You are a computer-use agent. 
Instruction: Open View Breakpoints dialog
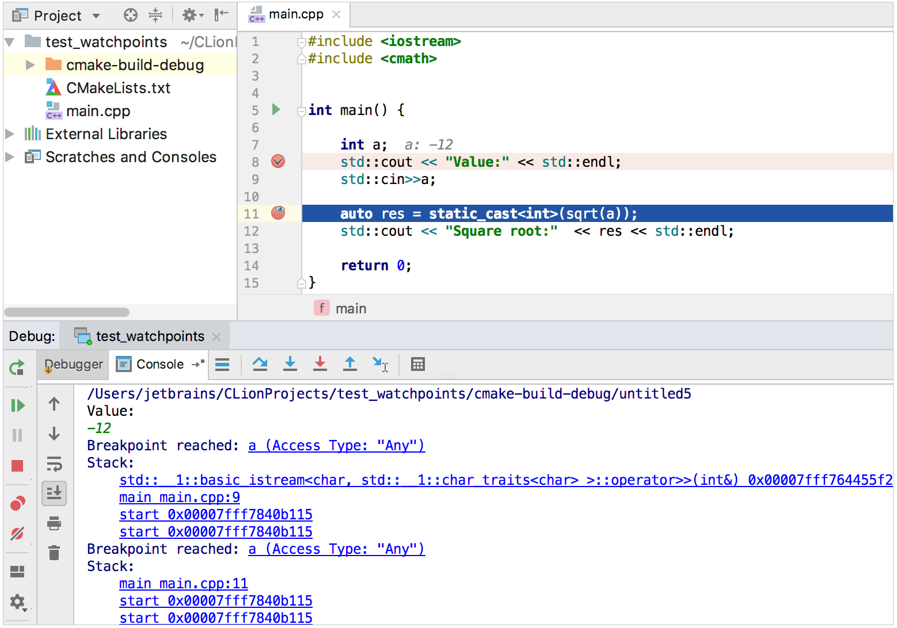(17, 504)
